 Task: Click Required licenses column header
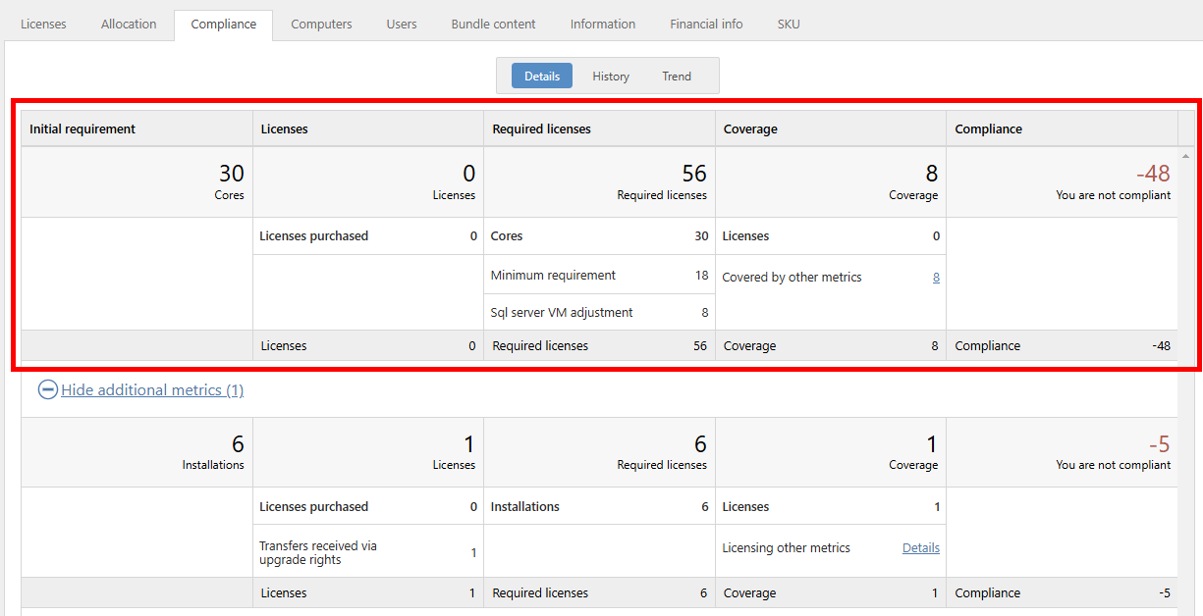click(599, 128)
